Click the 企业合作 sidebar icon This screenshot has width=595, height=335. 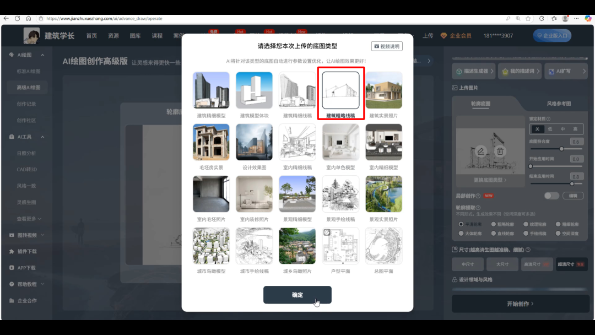12,300
